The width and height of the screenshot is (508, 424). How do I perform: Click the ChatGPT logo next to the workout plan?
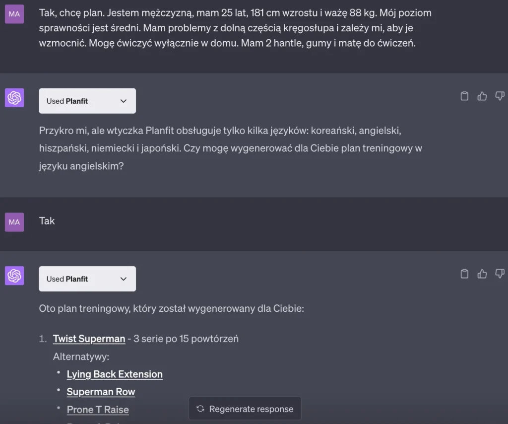pyautogui.click(x=14, y=276)
